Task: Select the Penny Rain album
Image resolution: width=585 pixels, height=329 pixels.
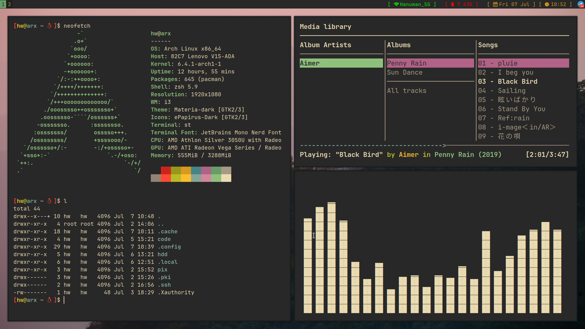Action: (406, 63)
